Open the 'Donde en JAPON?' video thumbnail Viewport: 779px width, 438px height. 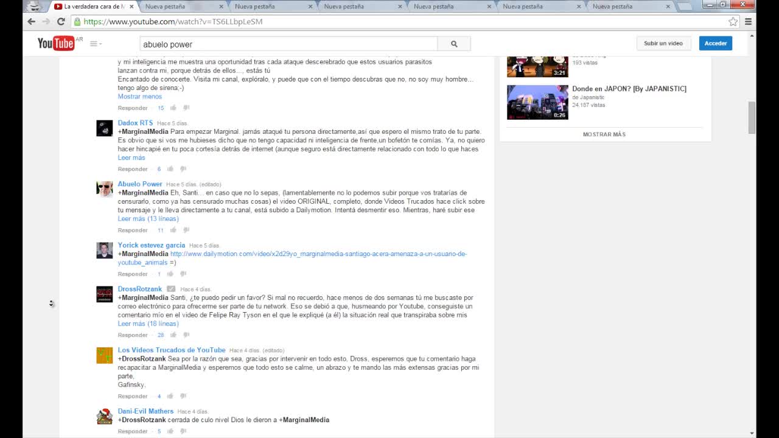click(x=537, y=102)
